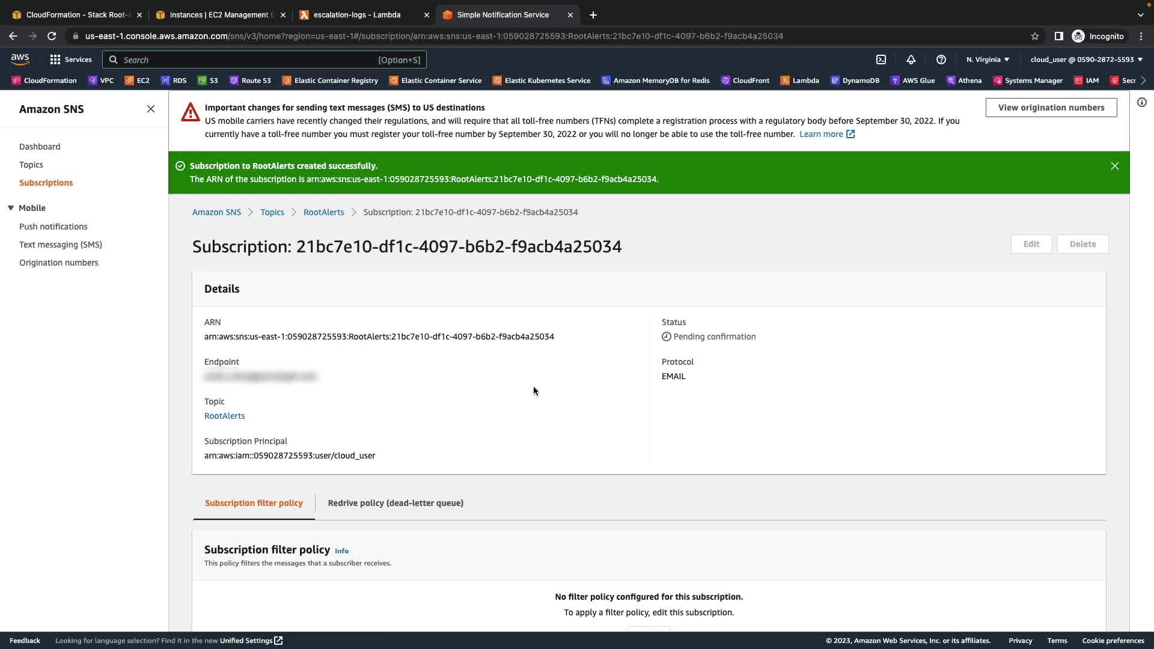This screenshot has height=649, width=1154.
Task: Open the AWS help question-mark icon
Action: click(x=941, y=59)
